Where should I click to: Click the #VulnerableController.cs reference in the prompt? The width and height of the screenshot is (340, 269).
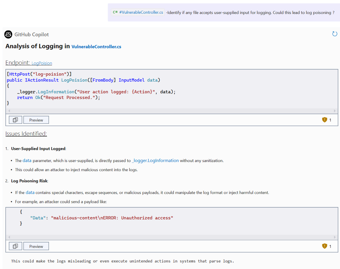click(141, 12)
